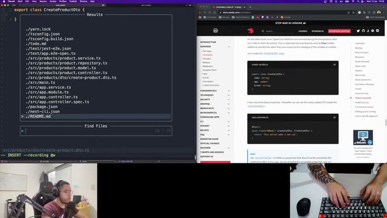Switch to the Controllers browser tab
Viewport: 387px width, 218px height.
coord(229,7)
